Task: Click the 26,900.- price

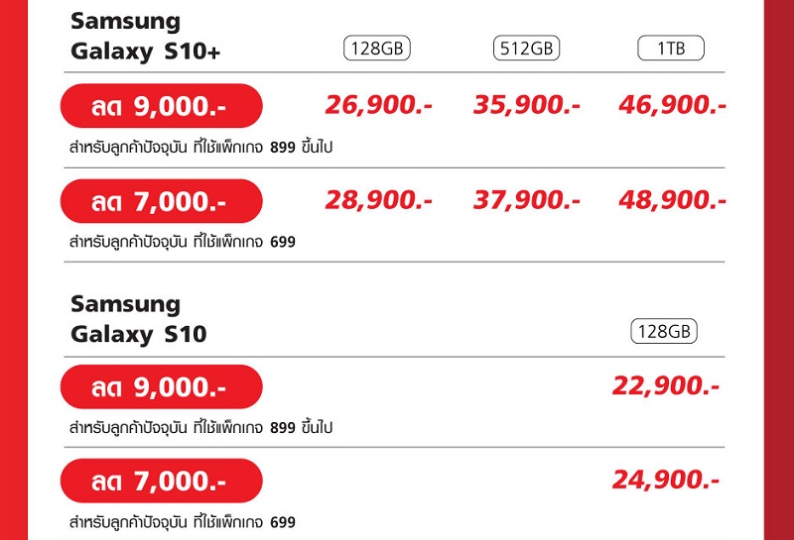Action: (378, 105)
